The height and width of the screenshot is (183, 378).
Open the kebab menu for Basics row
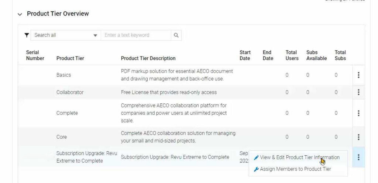point(358,75)
